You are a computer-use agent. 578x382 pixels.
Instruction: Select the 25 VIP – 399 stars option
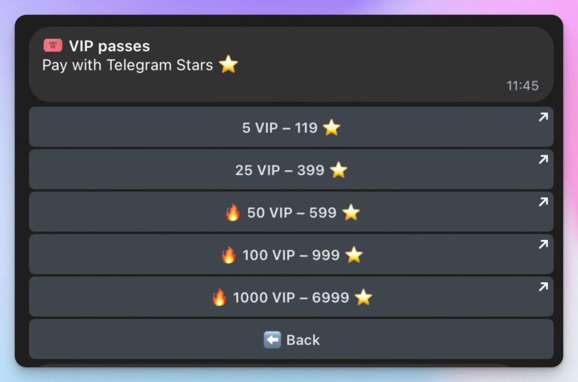click(x=291, y=170)
